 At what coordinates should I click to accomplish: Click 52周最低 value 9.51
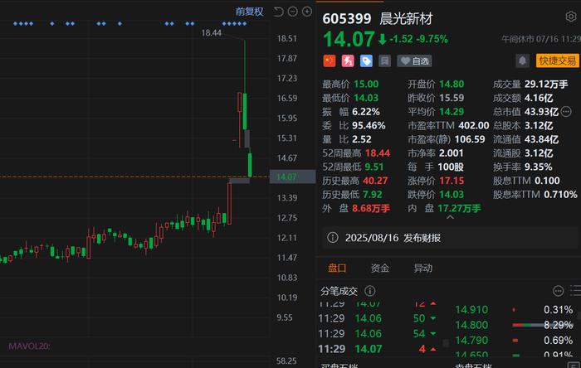pos(373,167)
